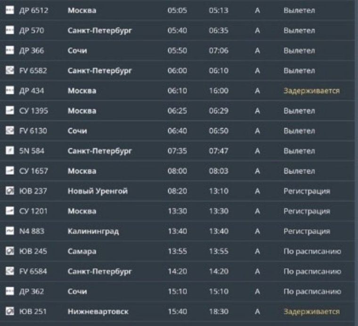Click Aeroflot logo icon beside СУ 1395
358x326 pixels.
9,110
